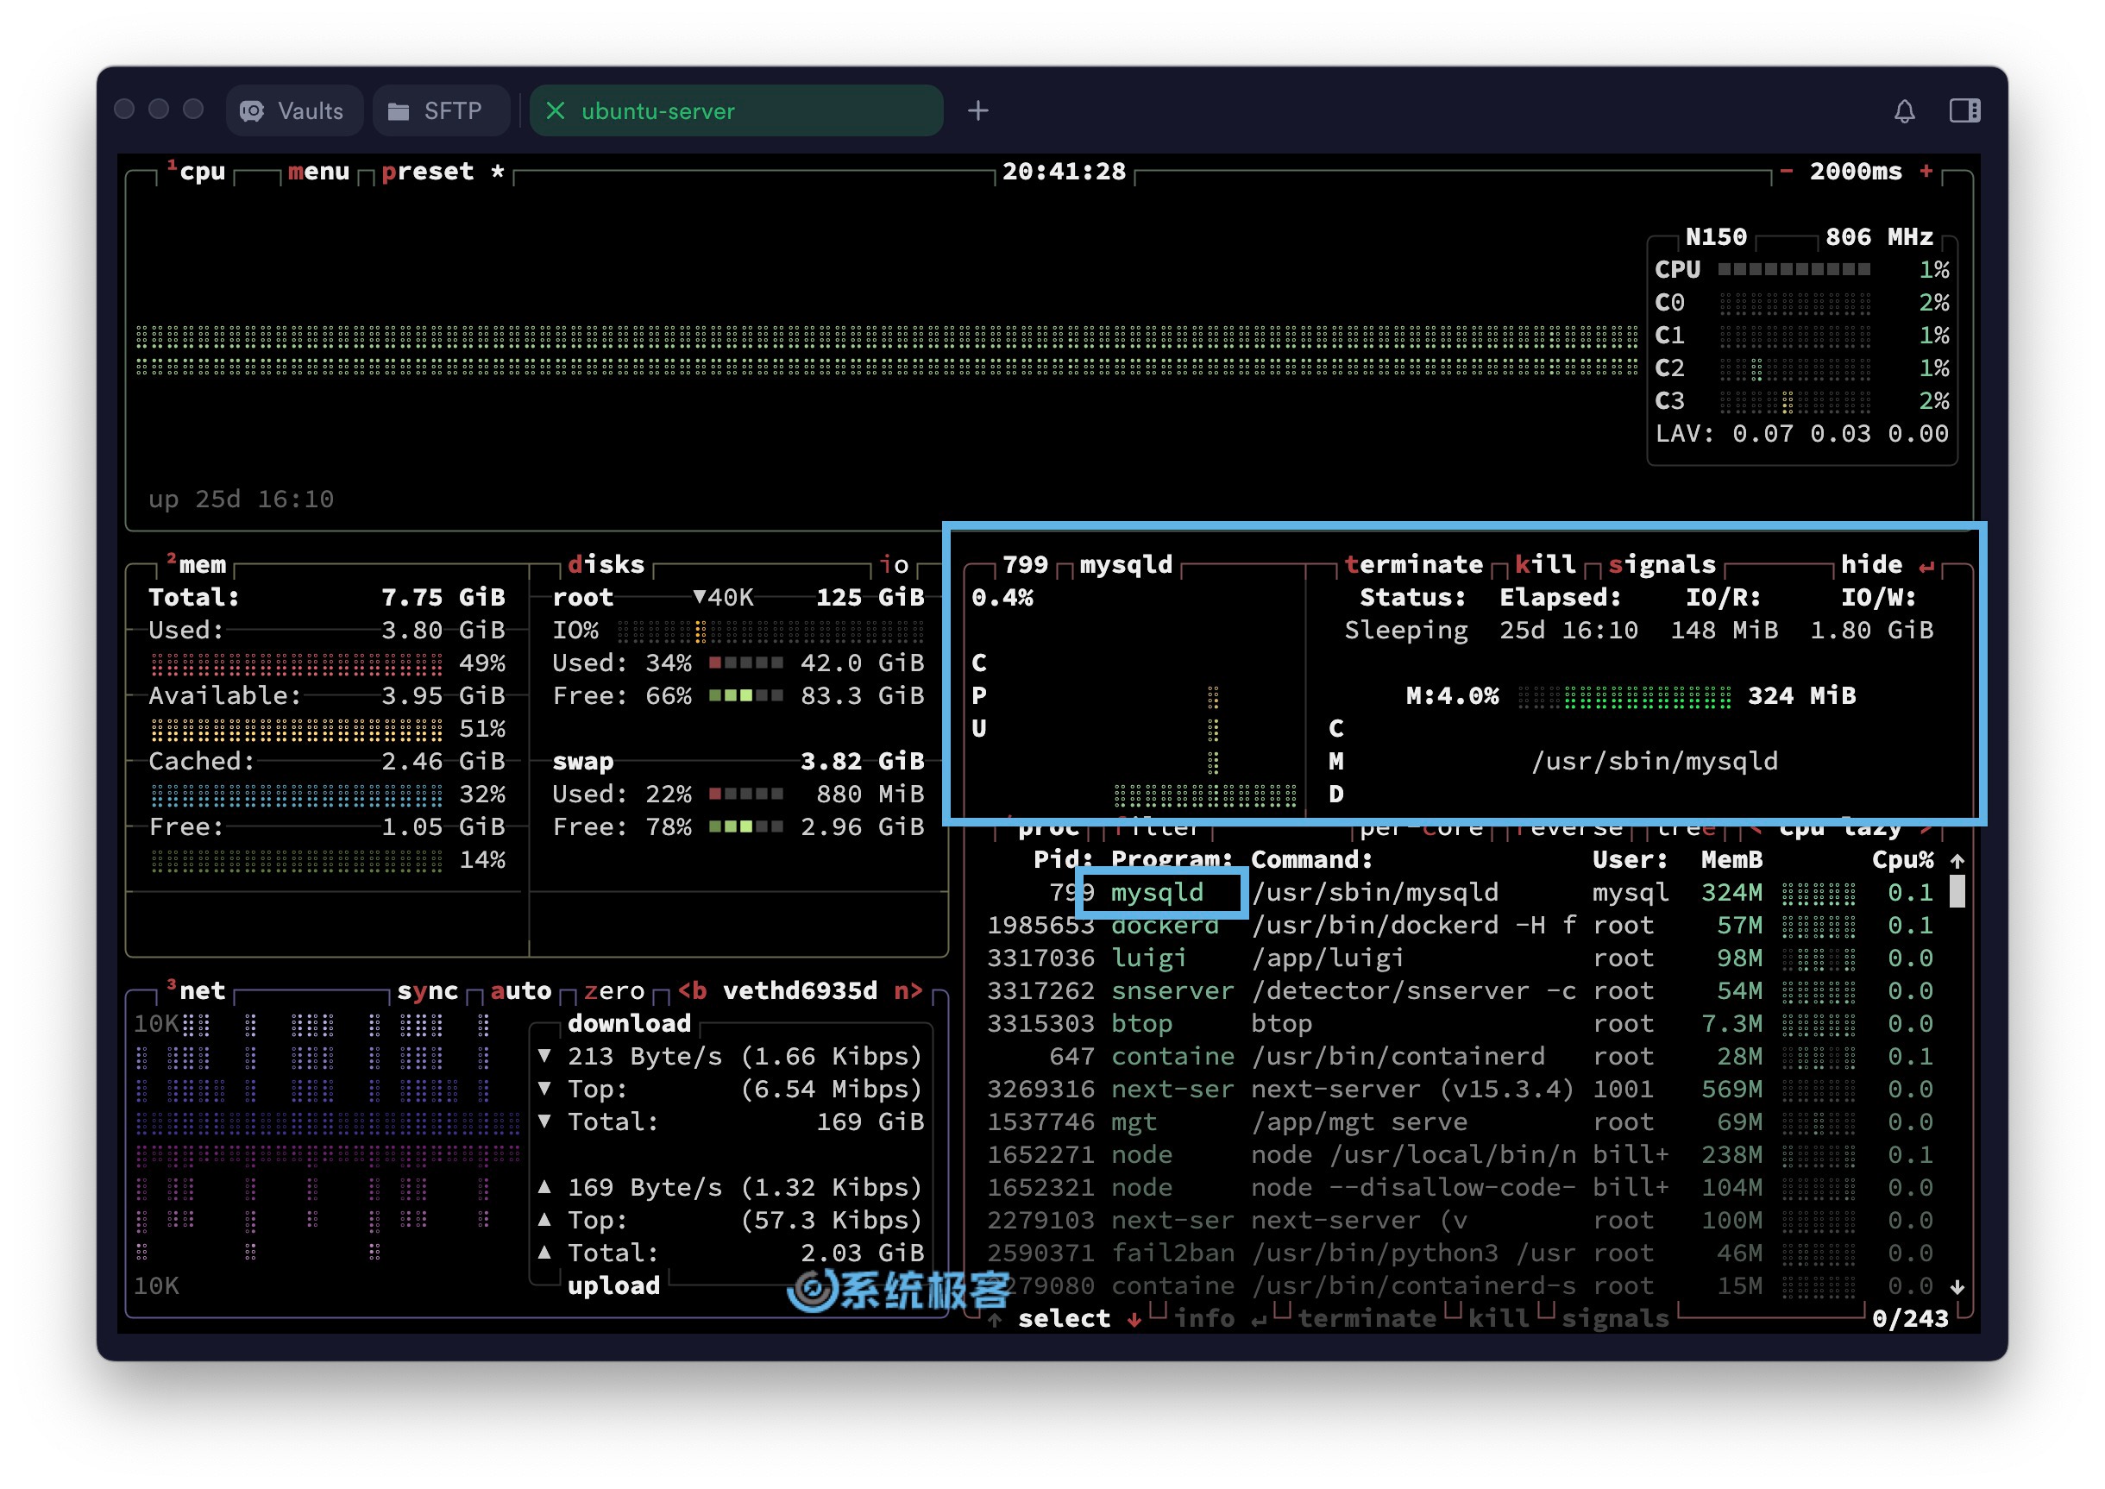Select the mysqld process row
Image resolution: width=2105 pixels, height=1489 pixels.
click(1461, 892)
